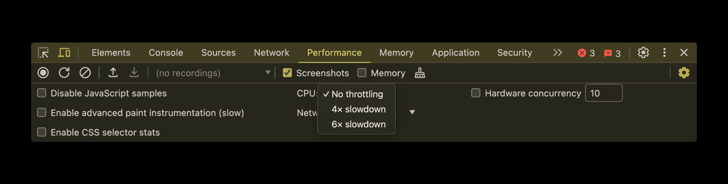Screen dimensions: 728x184
Task: Expand the Network throttling dropdown arrow
Action: [x=412, y=112]
